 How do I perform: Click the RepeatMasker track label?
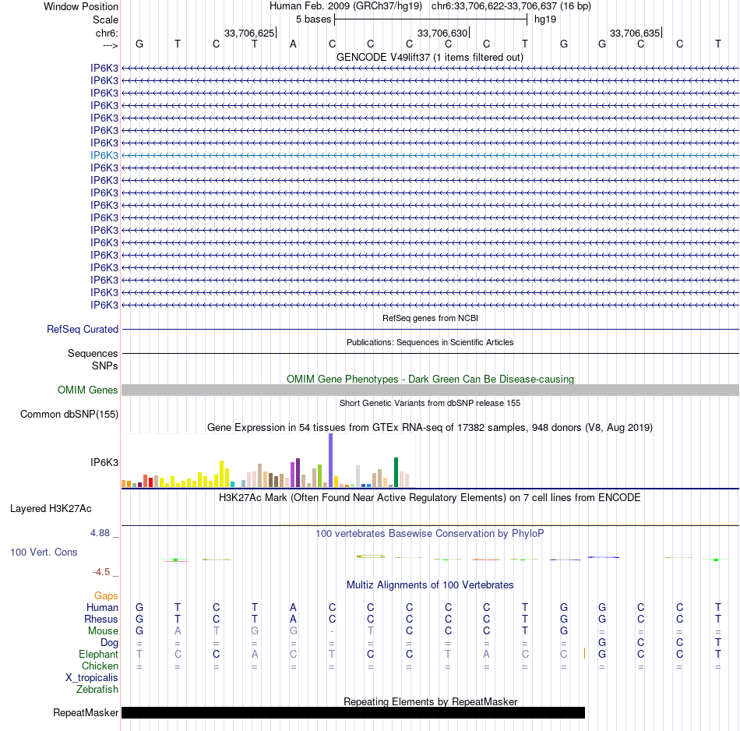click(x=86, y=712)
